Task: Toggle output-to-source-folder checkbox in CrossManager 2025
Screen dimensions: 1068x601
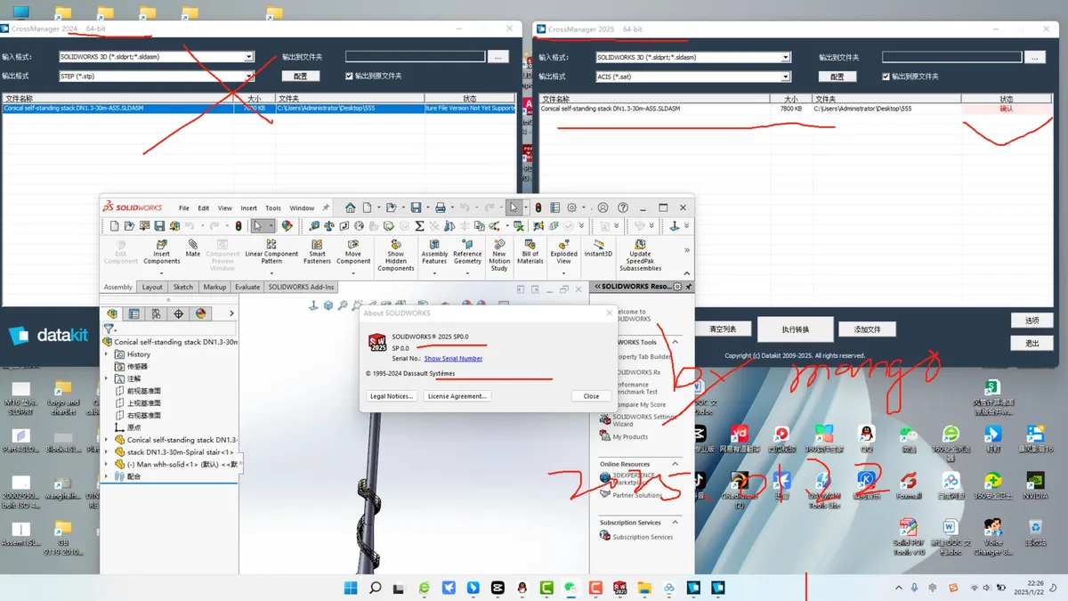Action: [886, 77]
